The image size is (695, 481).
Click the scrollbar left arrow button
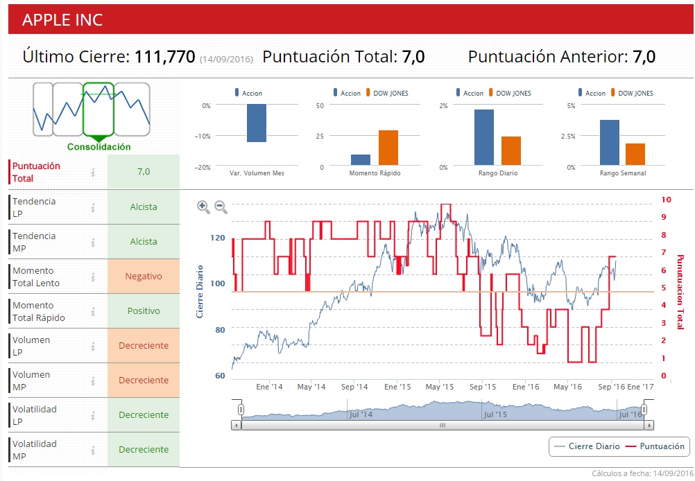[x=237, y=425]
